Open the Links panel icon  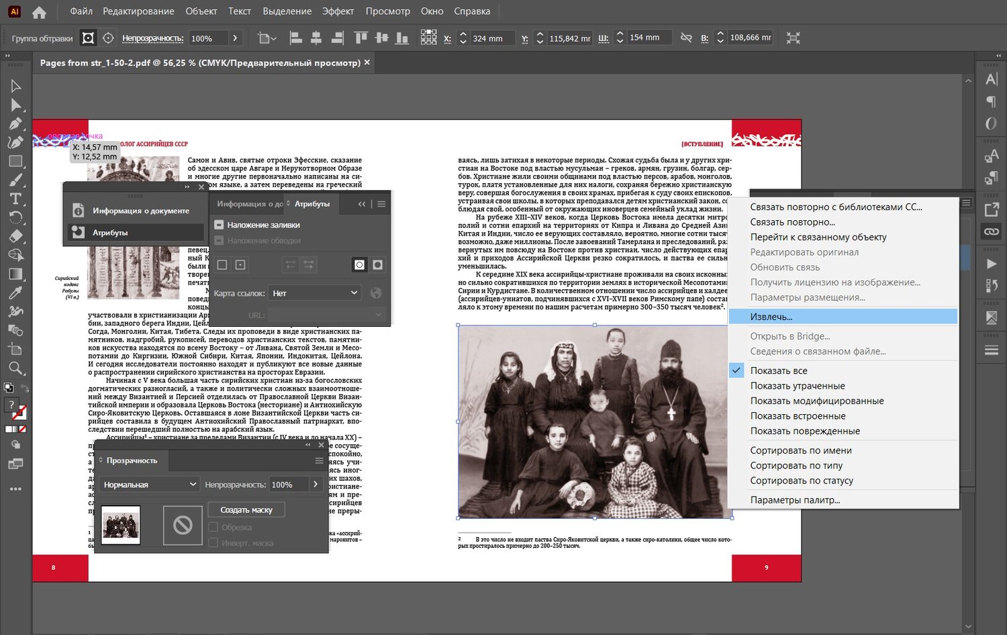click(991, 232)
